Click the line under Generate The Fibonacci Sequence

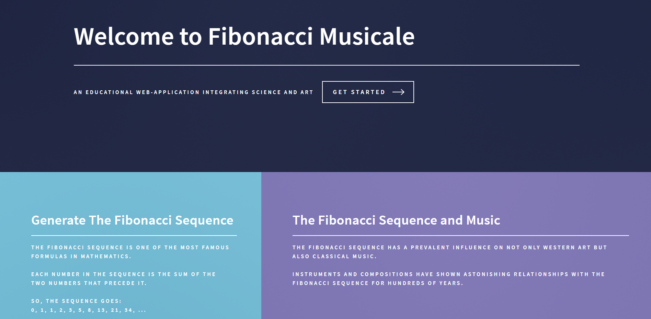[134, 236]
